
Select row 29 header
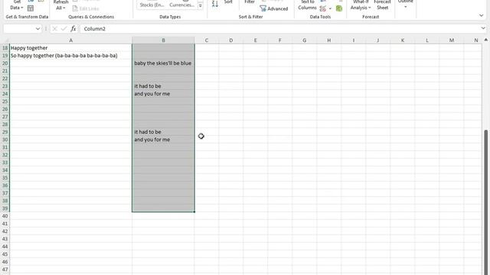(x=5, y=132)
